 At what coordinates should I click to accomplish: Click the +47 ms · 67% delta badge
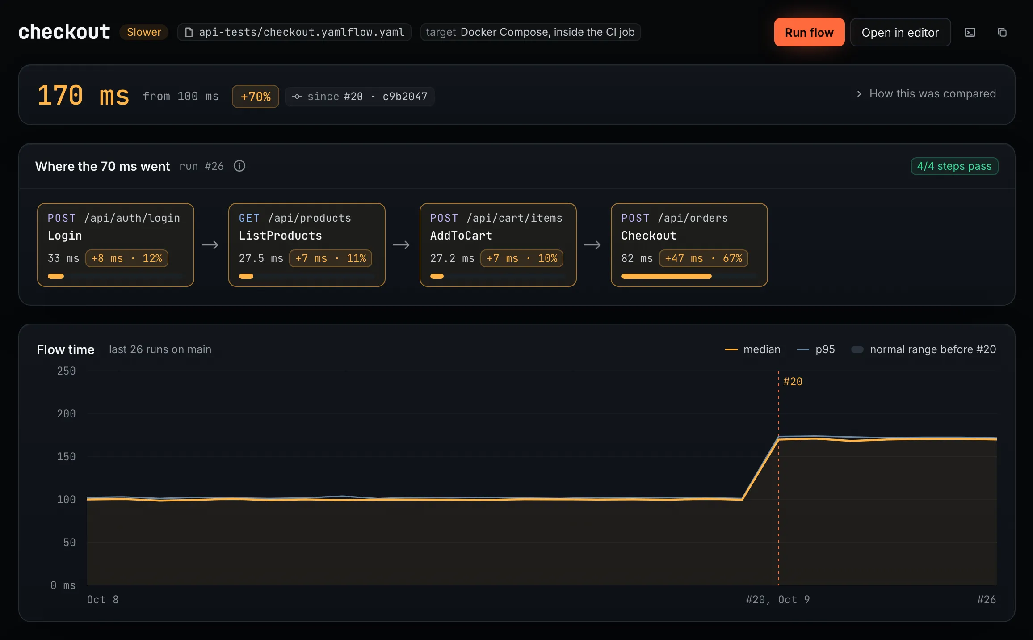point(704,258)
